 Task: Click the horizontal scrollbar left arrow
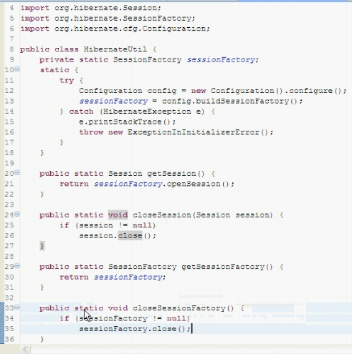pos(25,350)
